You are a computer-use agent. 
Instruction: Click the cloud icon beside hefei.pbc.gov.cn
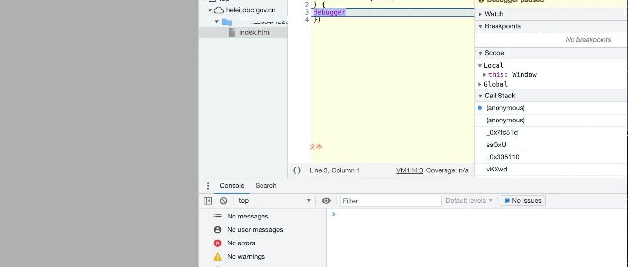(219, 10)
